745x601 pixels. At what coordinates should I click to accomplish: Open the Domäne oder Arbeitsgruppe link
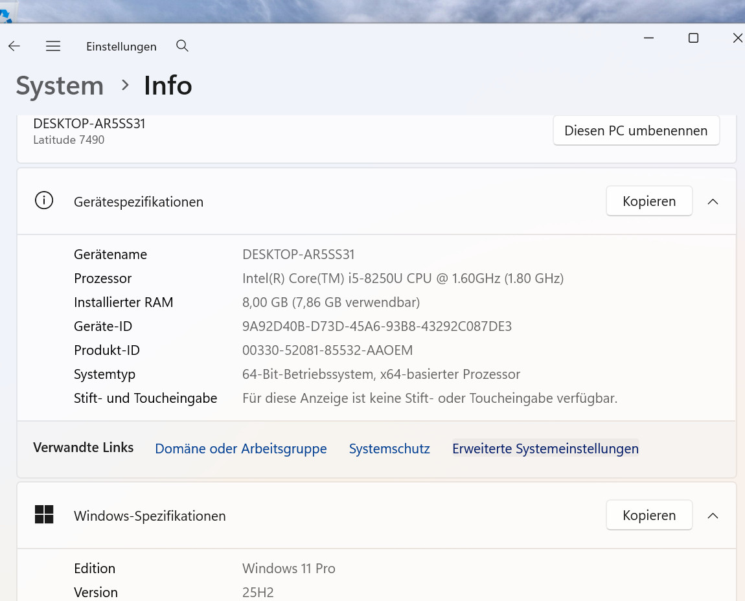(x=240, y=449)
